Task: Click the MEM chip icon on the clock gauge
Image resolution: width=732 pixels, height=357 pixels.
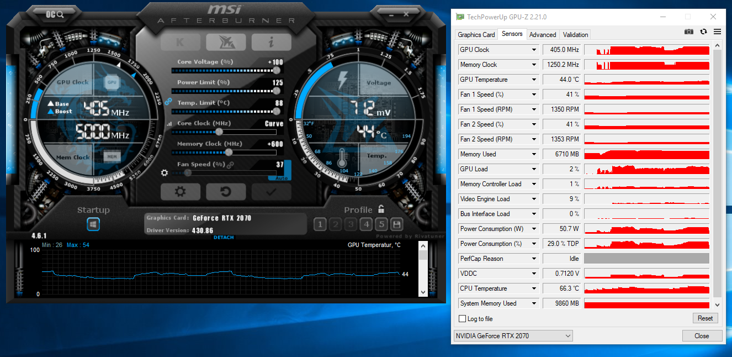Action: coord(112,156)
